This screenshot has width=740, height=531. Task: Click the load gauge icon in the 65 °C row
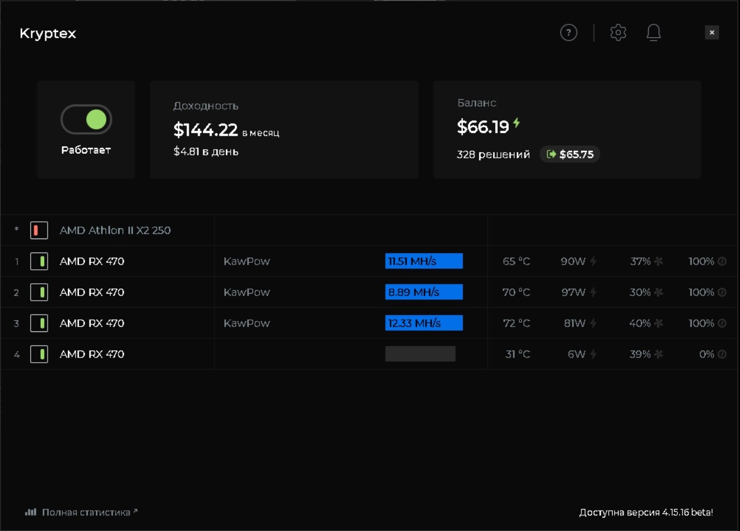pos(722,261)
